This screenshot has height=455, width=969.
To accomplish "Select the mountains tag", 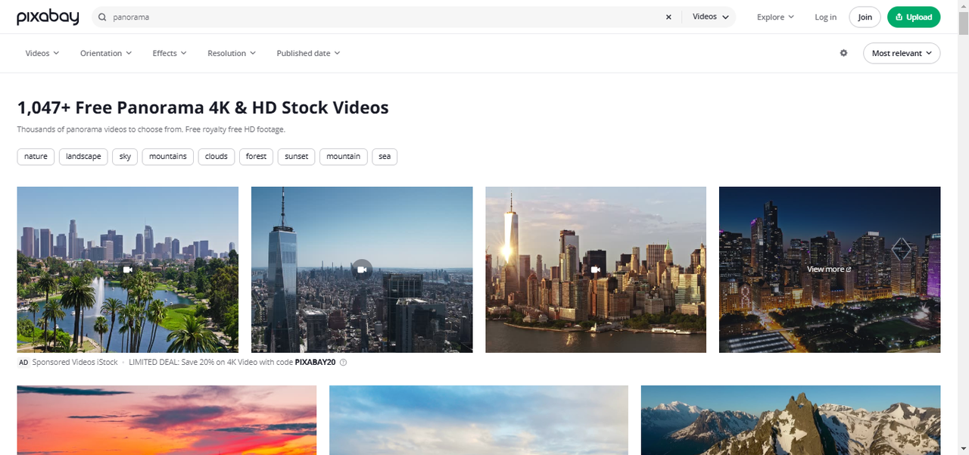I will (168, 157).
